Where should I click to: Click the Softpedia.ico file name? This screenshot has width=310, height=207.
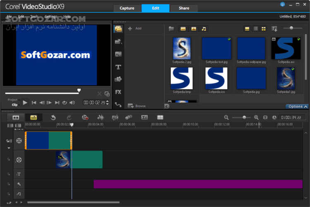(x=217, y=92)
